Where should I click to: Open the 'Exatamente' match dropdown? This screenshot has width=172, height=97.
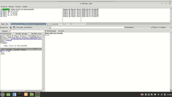tap(138, 27)
